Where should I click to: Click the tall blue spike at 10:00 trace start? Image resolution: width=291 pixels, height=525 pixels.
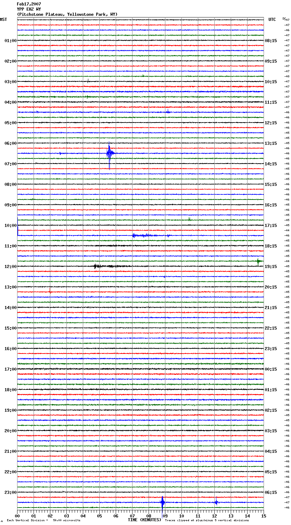[18, 227]
